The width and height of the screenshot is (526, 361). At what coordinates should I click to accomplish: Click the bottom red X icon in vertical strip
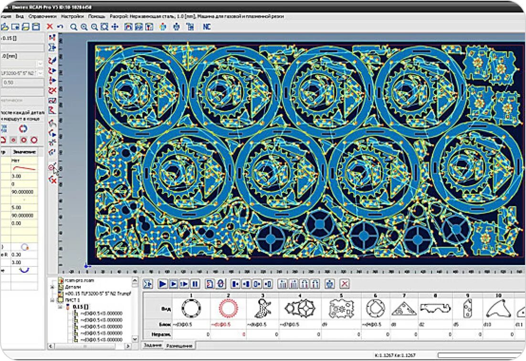[52, 180]
